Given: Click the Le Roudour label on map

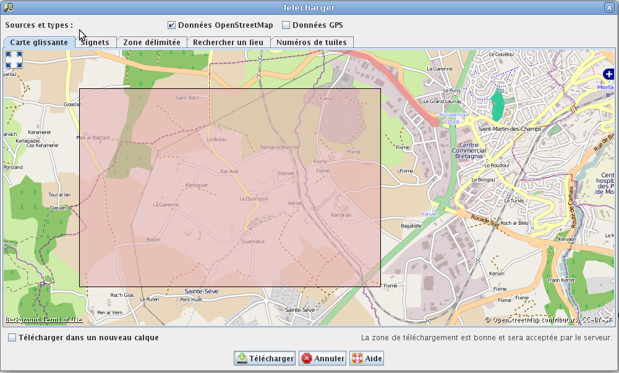Looking at the screenshot, I should (x=497, y=166).
